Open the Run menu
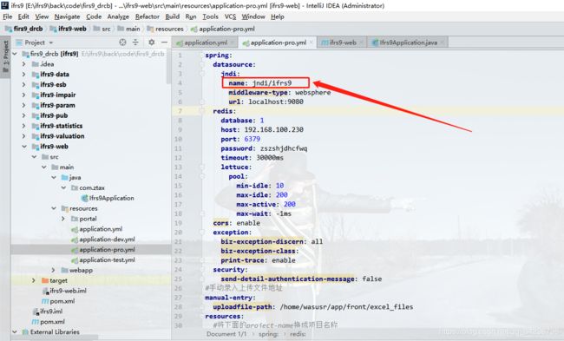Image resolution: width=564 pixels, height=341 pixels. 191,16
